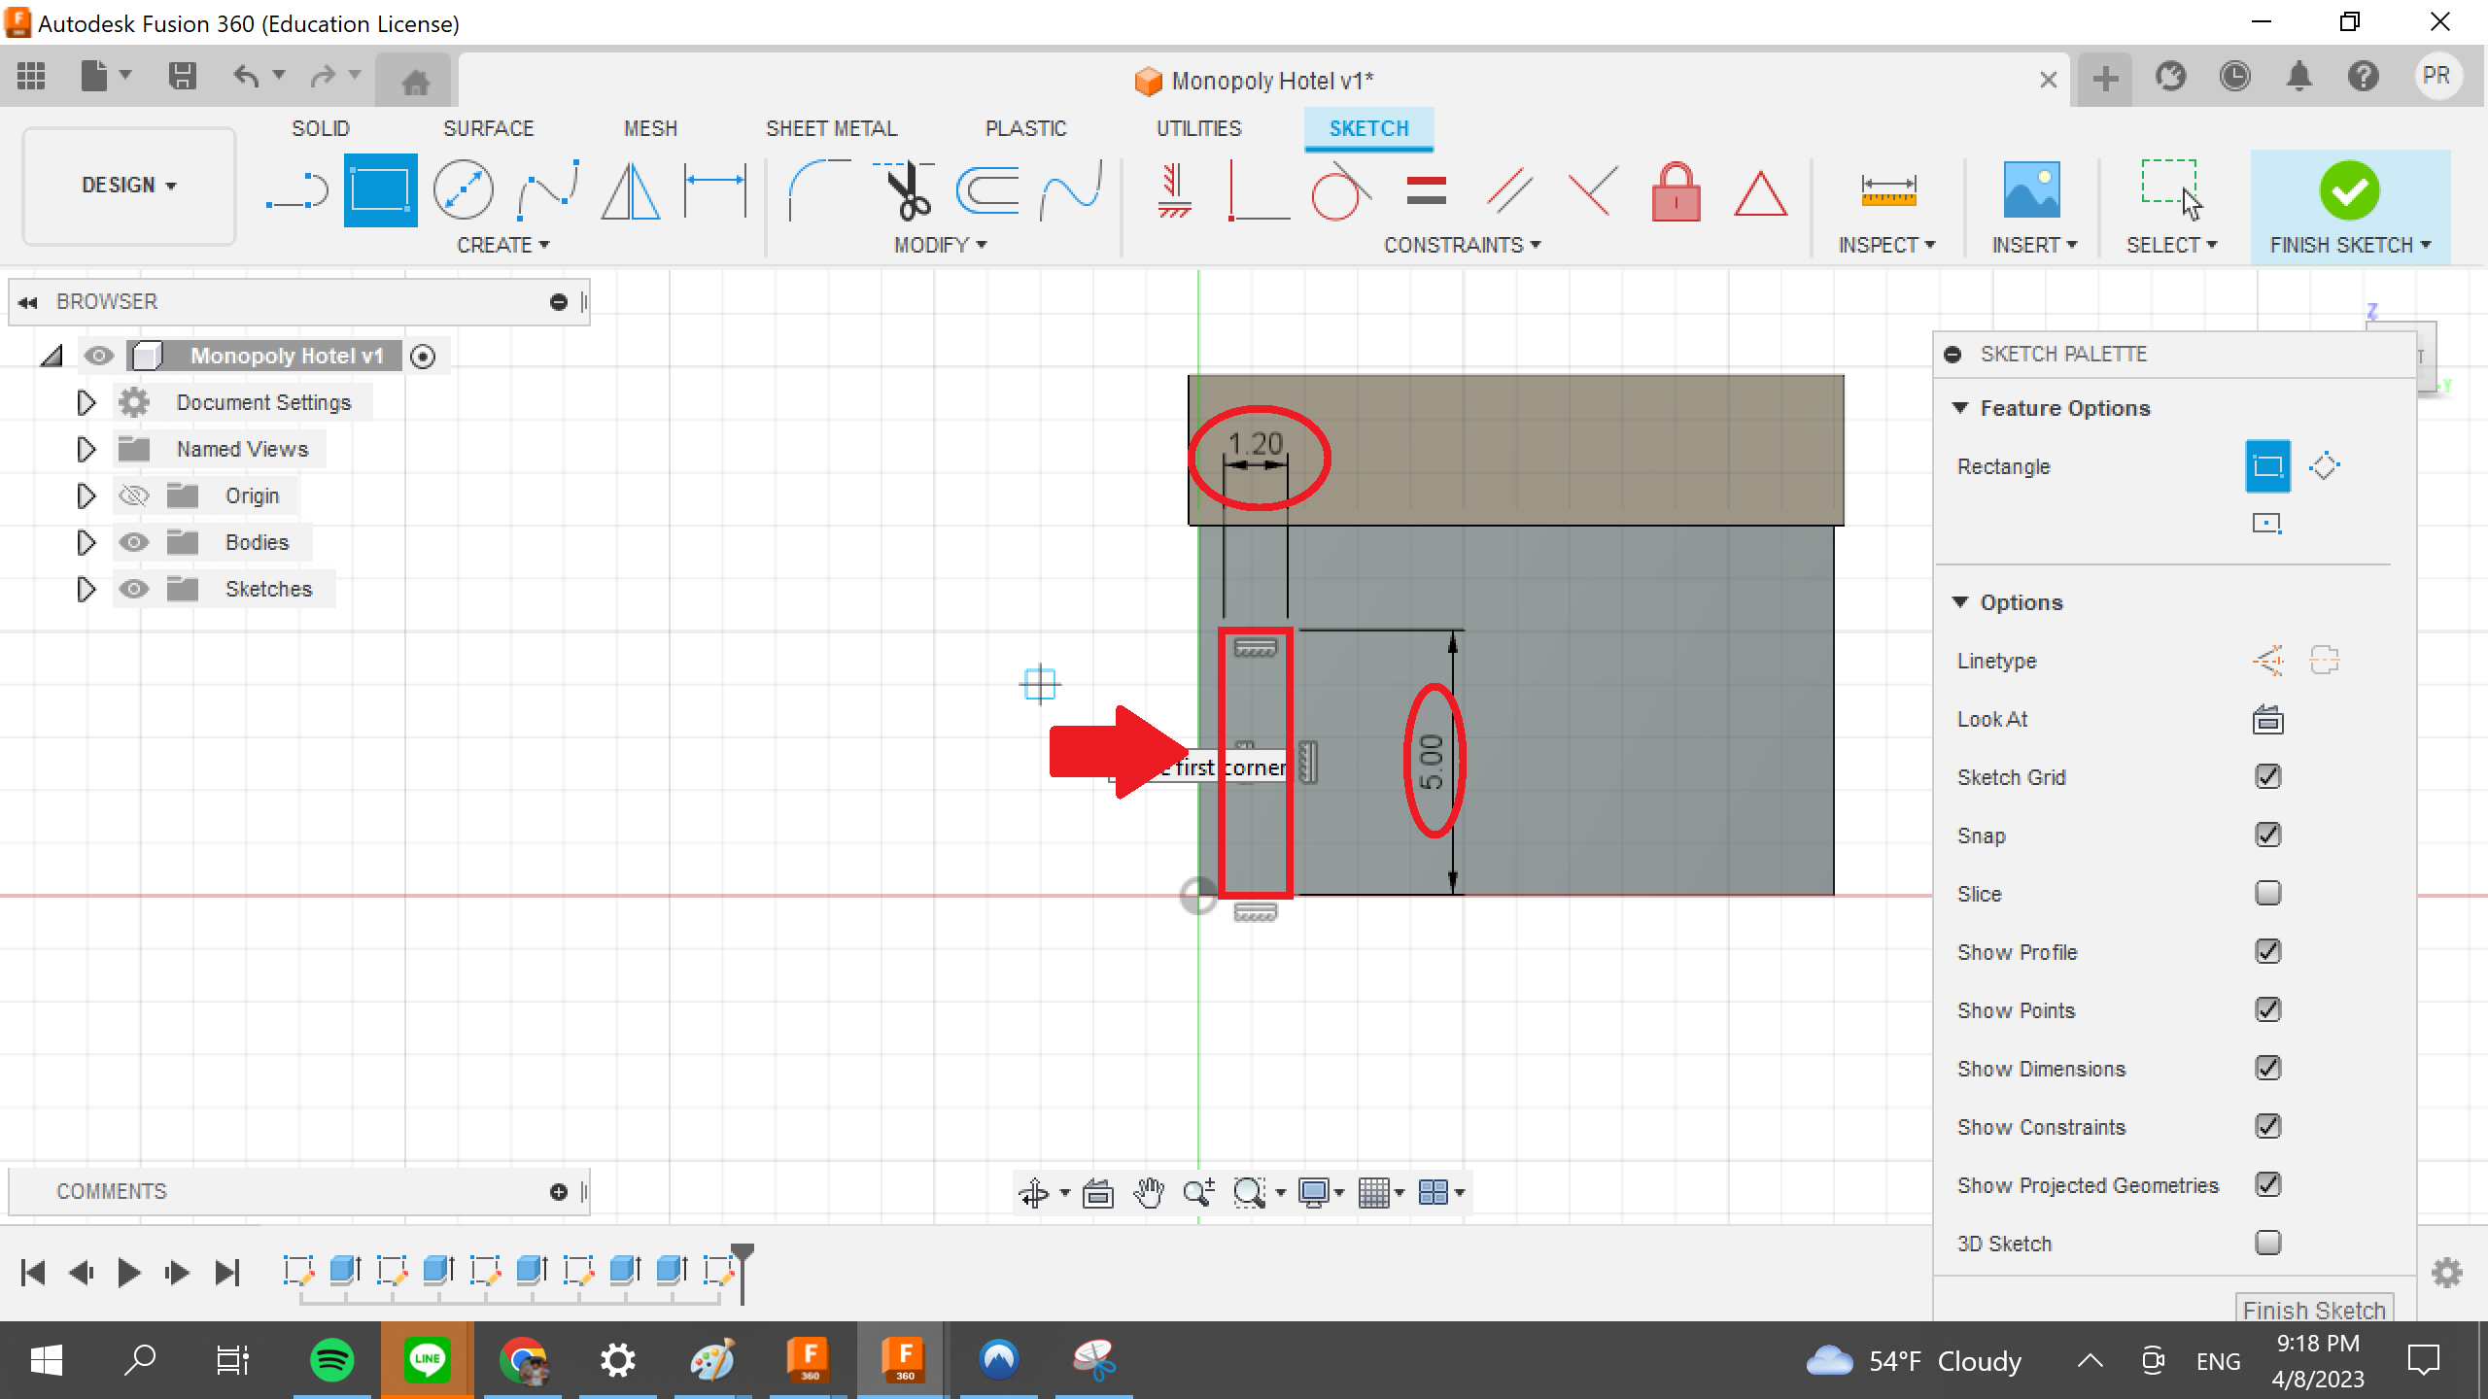The width and height of the screenshot is (2488, 1399).
Task: Select the Tangent constraint
Action: [x=1339, y=192]
